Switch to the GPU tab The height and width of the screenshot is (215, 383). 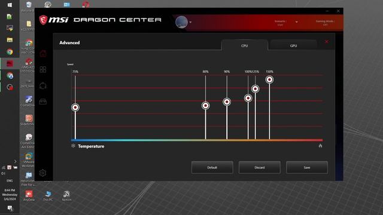tap(293, 45)
